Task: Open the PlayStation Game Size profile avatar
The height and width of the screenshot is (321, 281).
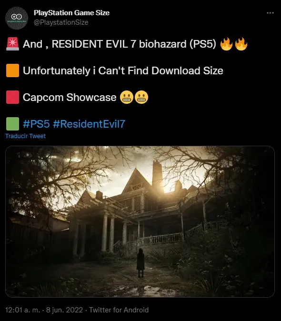Action: pyautogui.click(x=17, y=18)
